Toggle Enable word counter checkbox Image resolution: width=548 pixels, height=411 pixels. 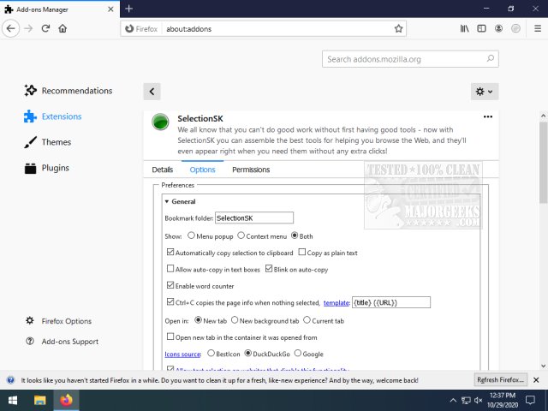(170, 285)
